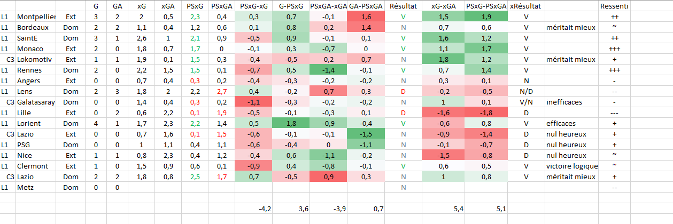Image resolution: width=673 pixels, height=224 pixels.
Task: Click the Lokomotiv team cell
Action: tap(35, 59)
